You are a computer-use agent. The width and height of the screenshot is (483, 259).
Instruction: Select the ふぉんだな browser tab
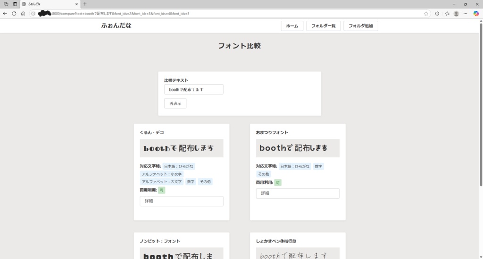pyautogui.click(x=49, y=4)
